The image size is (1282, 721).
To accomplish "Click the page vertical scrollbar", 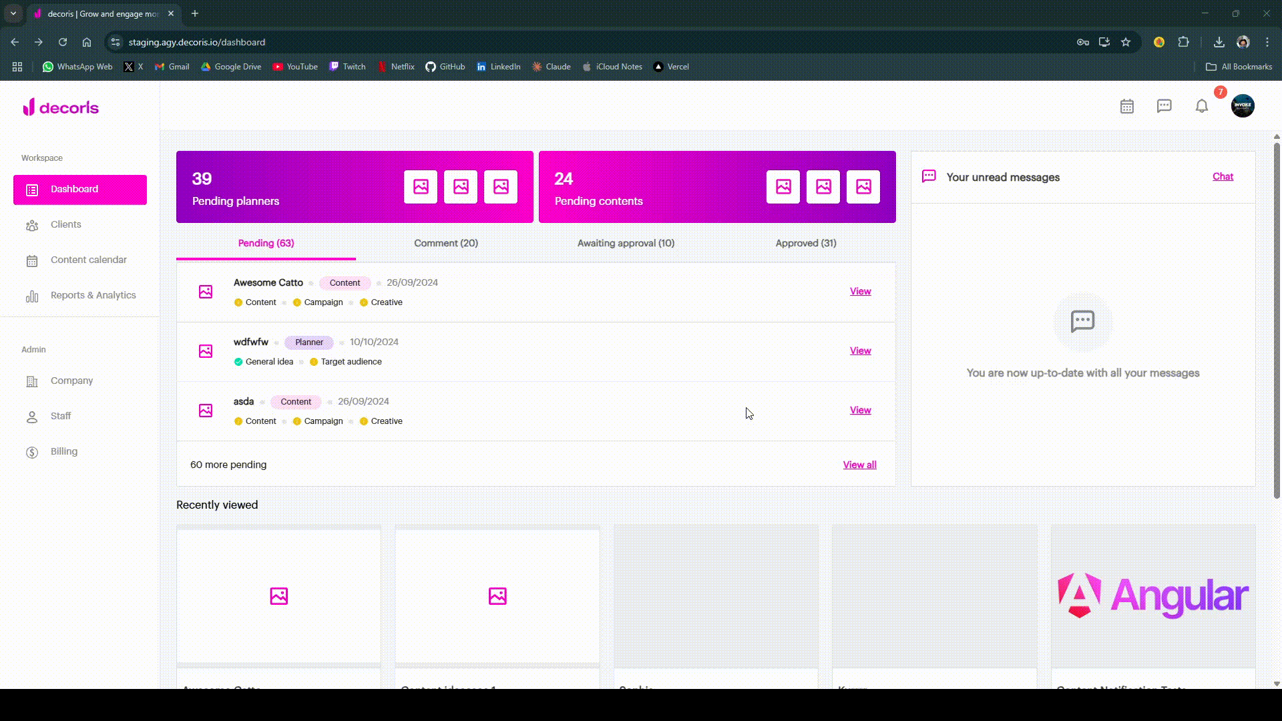I will coord(1277,320).
